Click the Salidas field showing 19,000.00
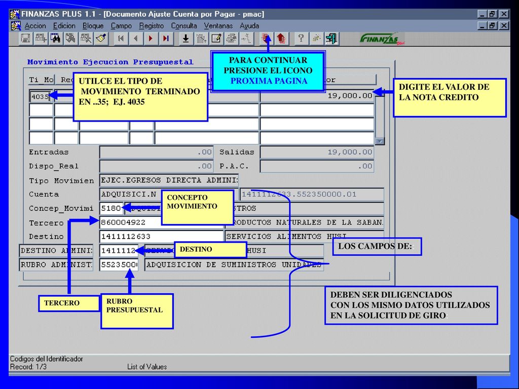 click(317, 152)
